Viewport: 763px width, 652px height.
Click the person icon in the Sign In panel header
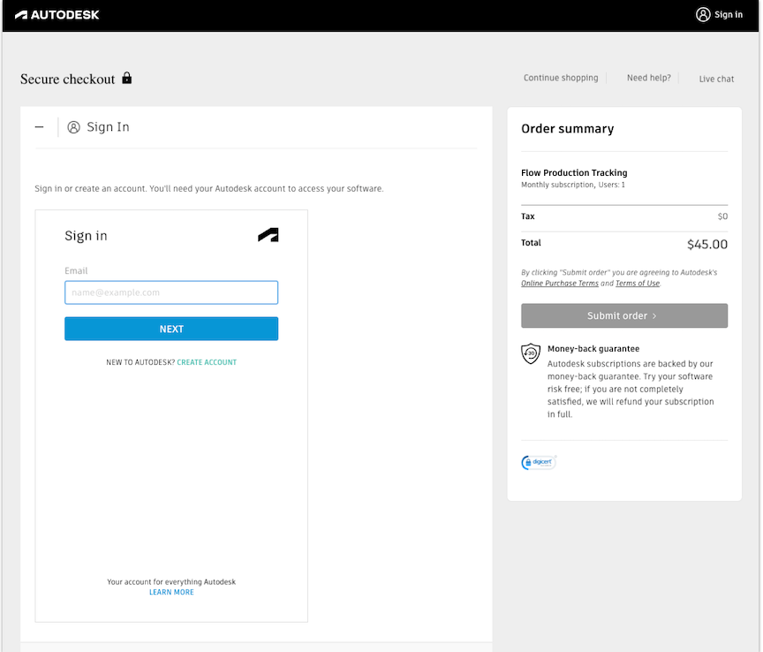tap(73, 126)
